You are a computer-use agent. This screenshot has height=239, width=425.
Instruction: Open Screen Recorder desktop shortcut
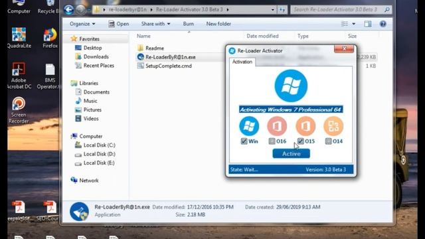[19, 110]
